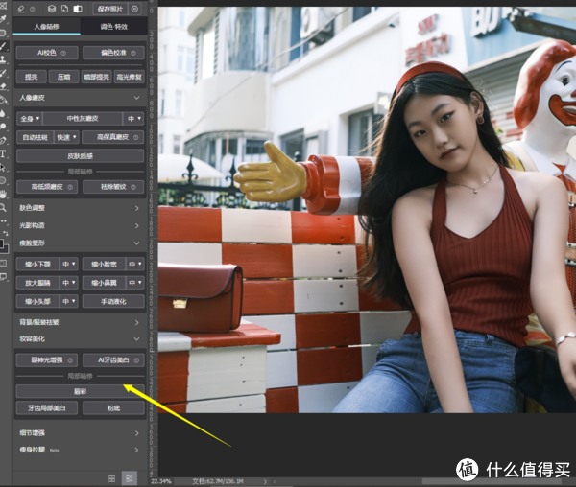
Task: Open the 全身 area dropdown
Action: (27, 118)
